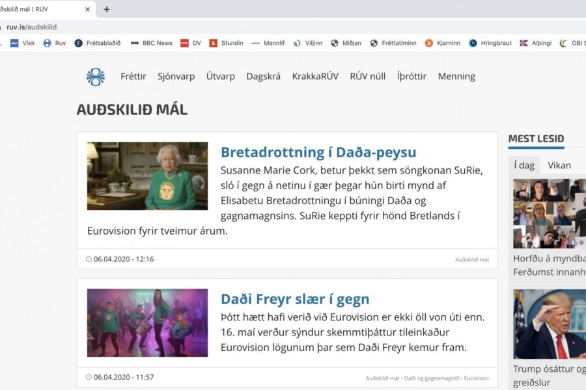Open the KrakkaRÚV section
The width and height of the screenshot is (586, 390).
pos(315,76)
